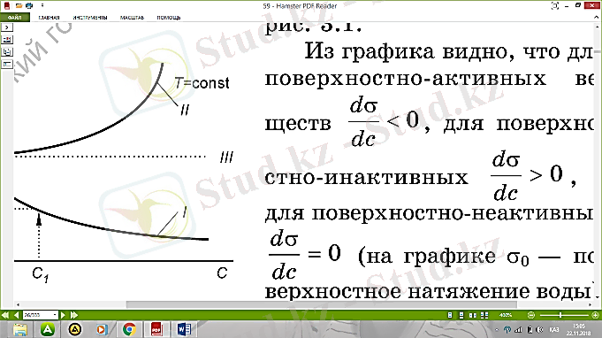Jump to the first page
This screenshot has width=602, height=338.
coord(5,315)
